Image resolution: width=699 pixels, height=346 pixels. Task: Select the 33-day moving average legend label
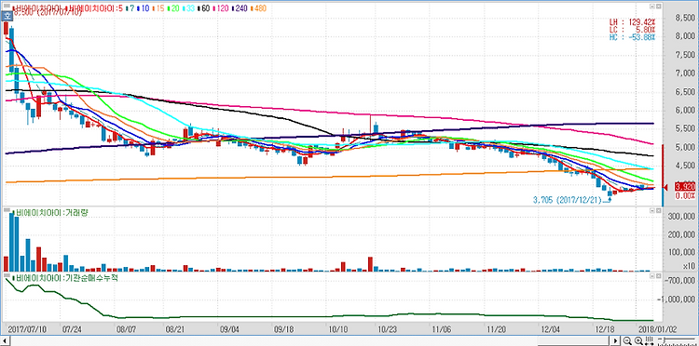189,8
